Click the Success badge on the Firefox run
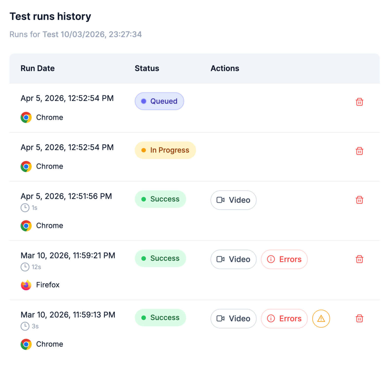Screen dimensions: 388x367 (x=160, y=258)
